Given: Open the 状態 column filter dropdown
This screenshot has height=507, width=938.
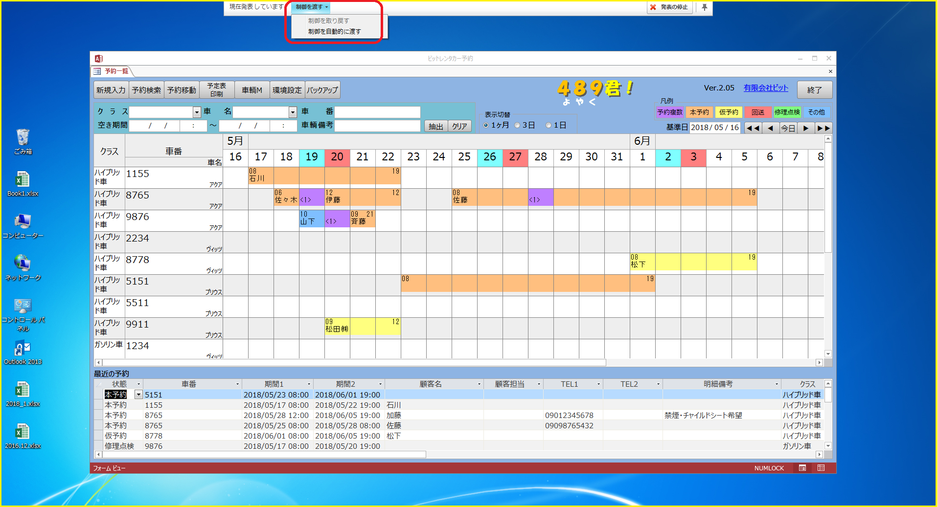Looking at the screenshot, I should coord(138,384).
